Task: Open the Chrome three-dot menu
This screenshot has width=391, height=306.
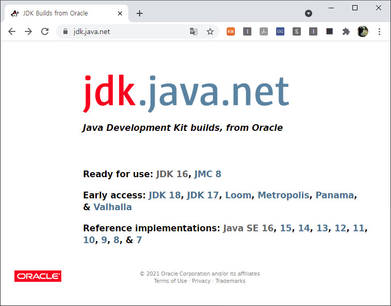Action: tap(379, 31)
